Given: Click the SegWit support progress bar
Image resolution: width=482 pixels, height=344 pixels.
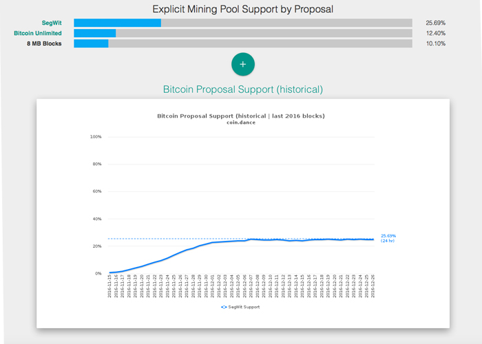Looking at the screenshot, I should click(x=243, y=23).
